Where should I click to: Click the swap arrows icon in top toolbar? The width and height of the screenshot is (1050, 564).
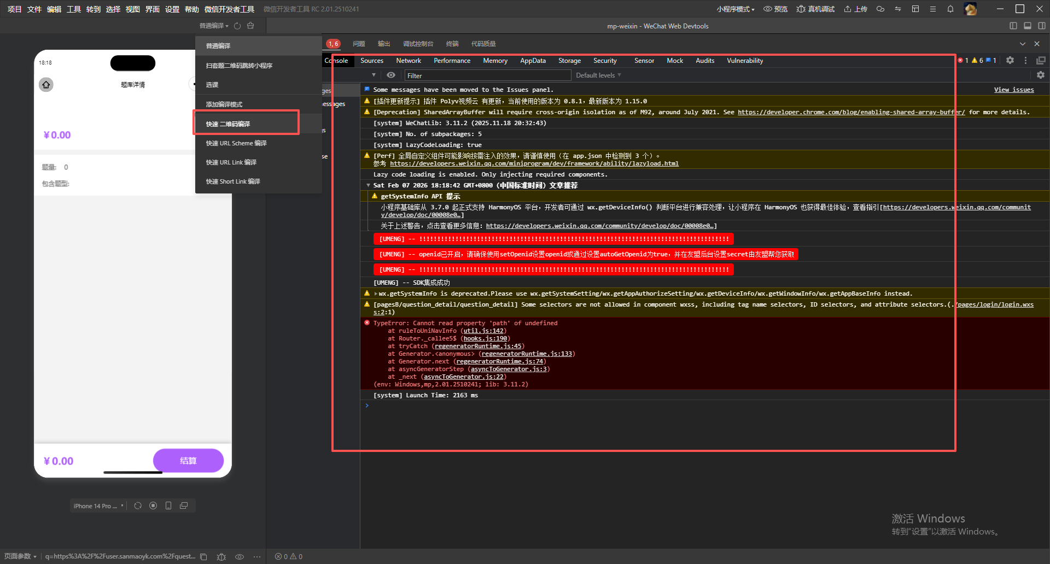coord(898,9)
